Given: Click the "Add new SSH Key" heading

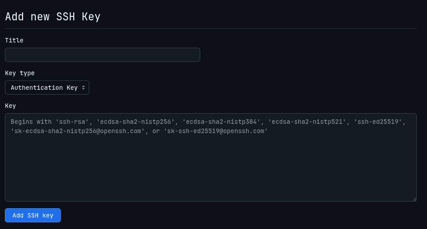Looking at the screenshot, I should tap(52, 17).
